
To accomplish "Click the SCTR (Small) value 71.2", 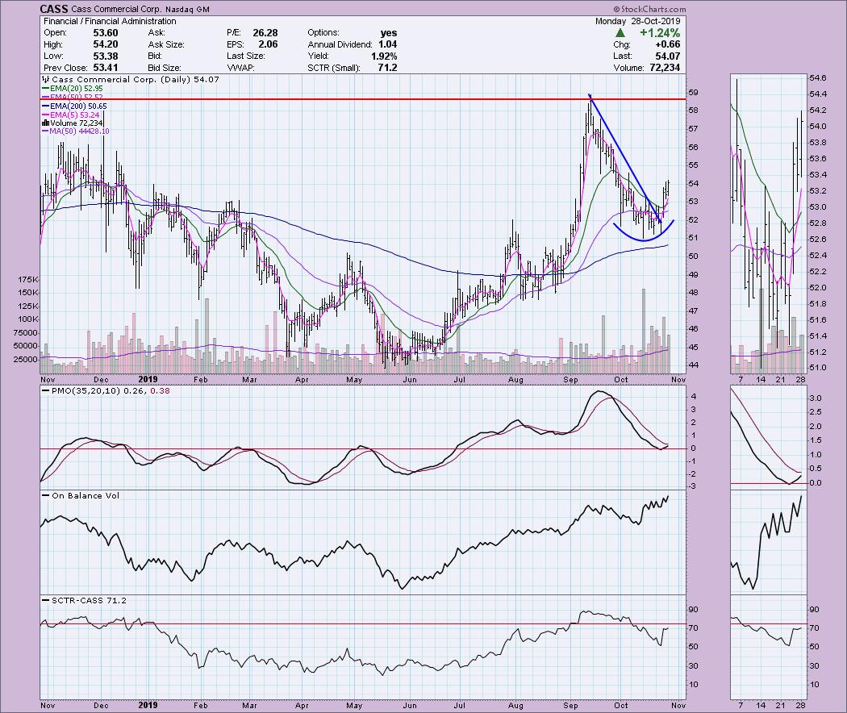I will coord(387,68).
